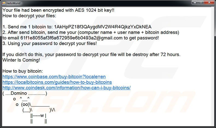The height and width of the screenshot is (128, 216).
Task: Click the 'How to decrypt your files:' line
Action: [30, 16]
